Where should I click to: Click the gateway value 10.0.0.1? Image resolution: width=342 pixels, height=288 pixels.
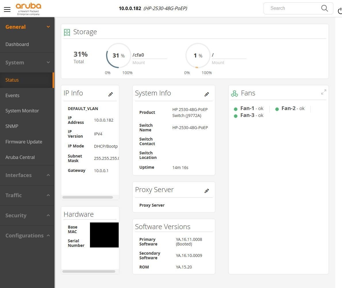tap(101, 171)
